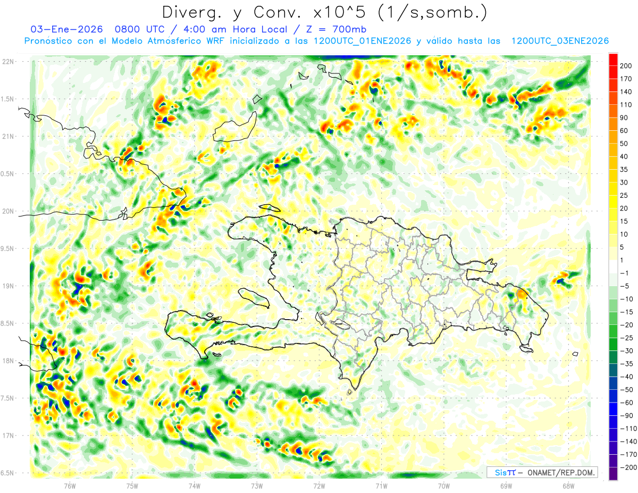Click the blue "Sis" logo text
Viewport: 638px width, 493px height.
coord(501,472)
